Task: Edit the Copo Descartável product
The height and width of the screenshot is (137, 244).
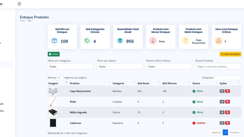Action: click(x=222, y=91)
